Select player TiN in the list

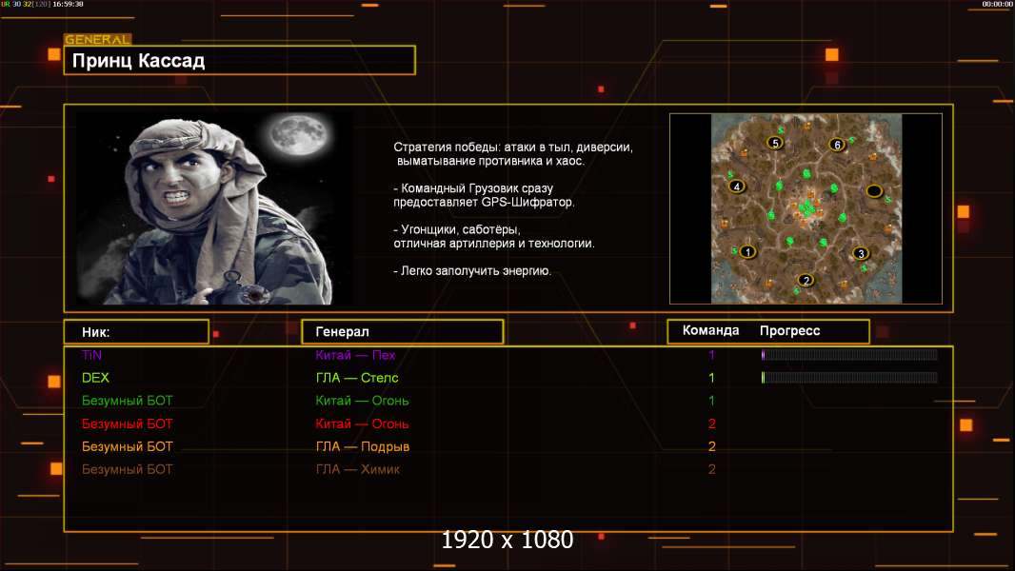tap(91, 355)
